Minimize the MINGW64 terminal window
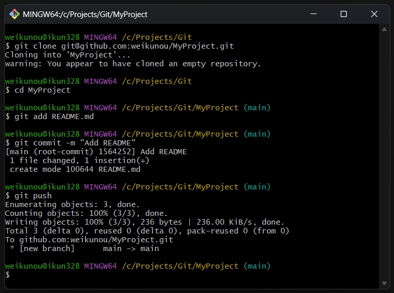This screenshot has height=293, width=394. [x=313, y=14]
